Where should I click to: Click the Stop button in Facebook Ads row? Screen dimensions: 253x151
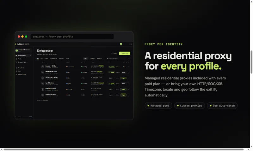pos(124,73)
